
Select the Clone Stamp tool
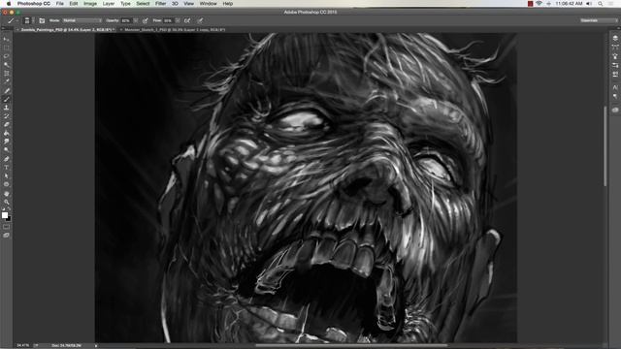[x=7, y=108]
